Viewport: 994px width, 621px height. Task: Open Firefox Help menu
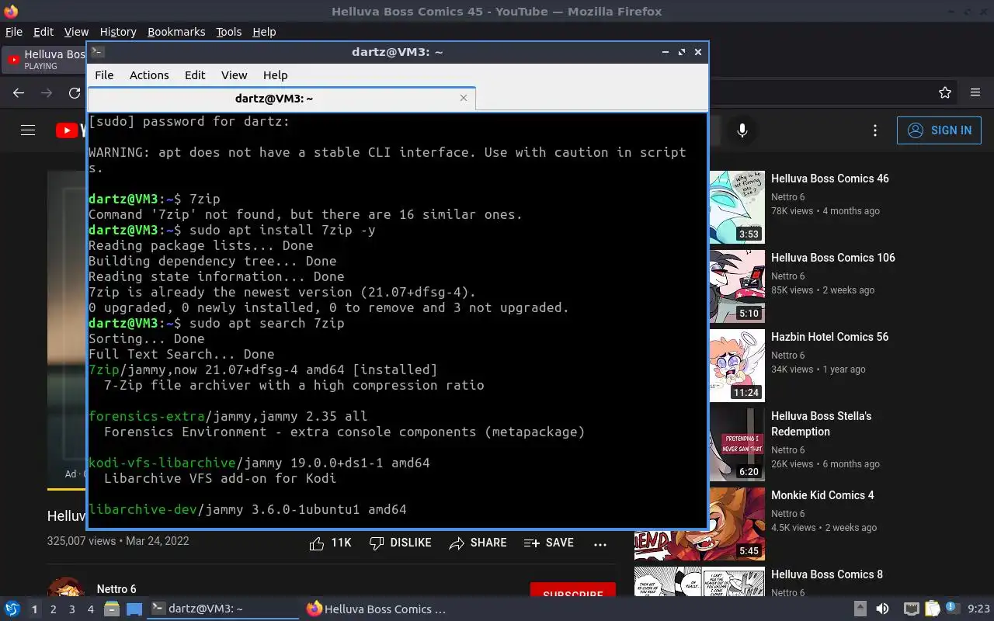tap(264, 32)
